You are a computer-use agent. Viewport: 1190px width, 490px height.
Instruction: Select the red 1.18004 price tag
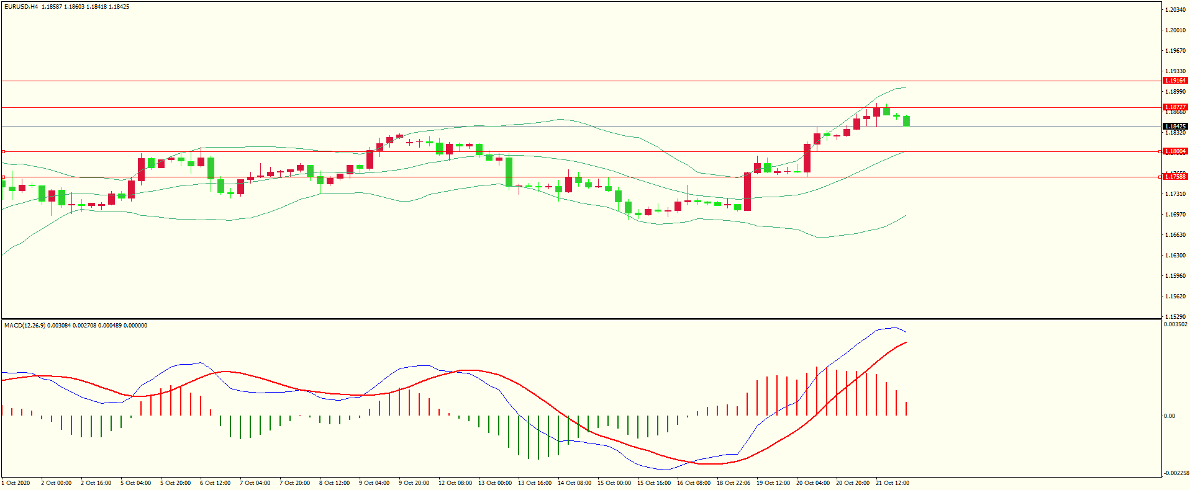coord(1174,151)
